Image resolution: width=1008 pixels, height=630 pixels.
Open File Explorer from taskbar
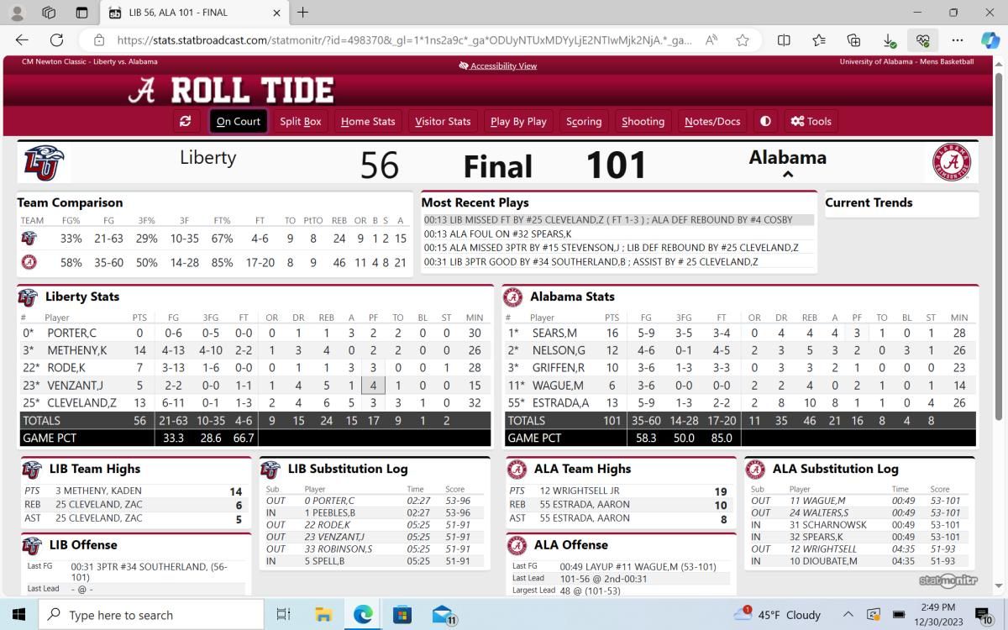tap(323, 615)
